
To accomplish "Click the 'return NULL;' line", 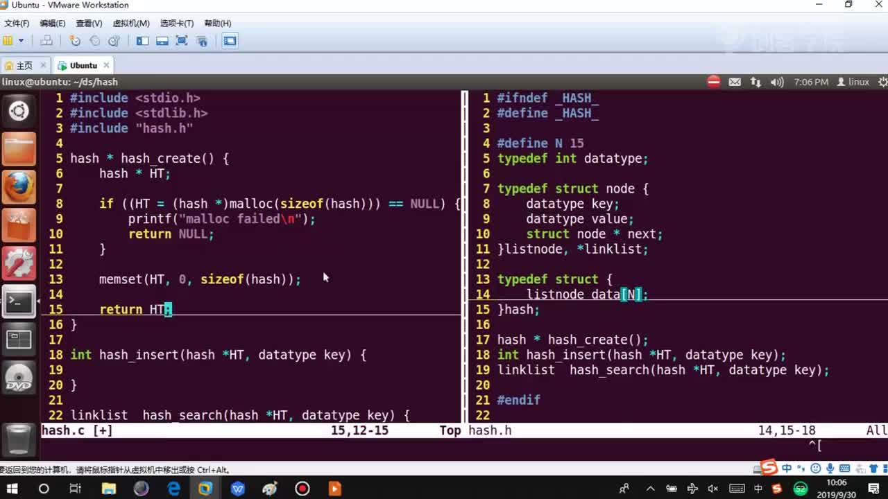I will point(171,234).
